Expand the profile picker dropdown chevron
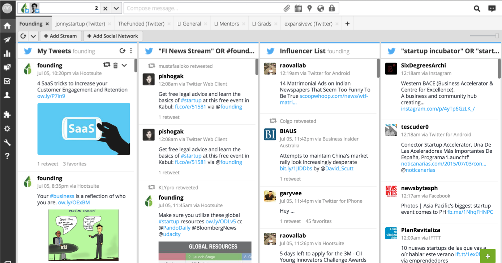 coord(116,8)
